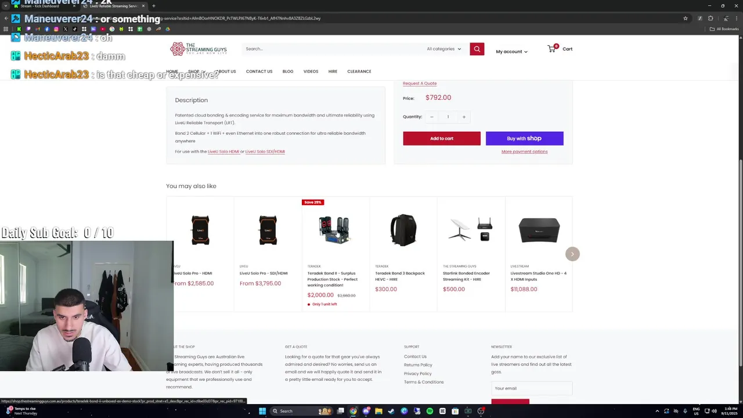Open File Explorer from the taskbar
Viewport: 743px width, 418px height.
pyautogui.click(x=378, y=411)
